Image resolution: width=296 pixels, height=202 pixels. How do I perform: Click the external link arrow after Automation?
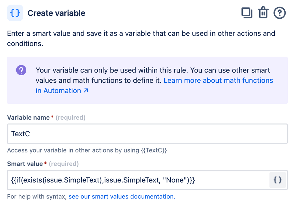86,91
